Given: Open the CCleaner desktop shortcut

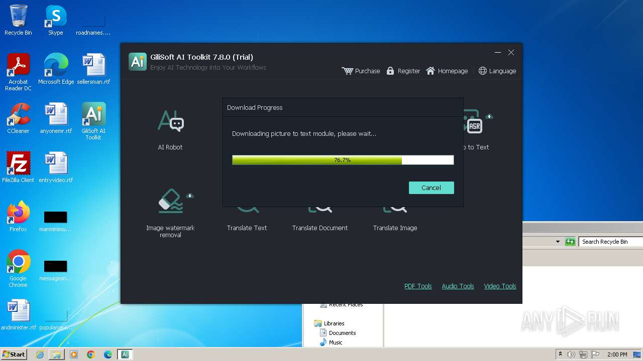Looking at the screenshot, I should pos(18,118).
